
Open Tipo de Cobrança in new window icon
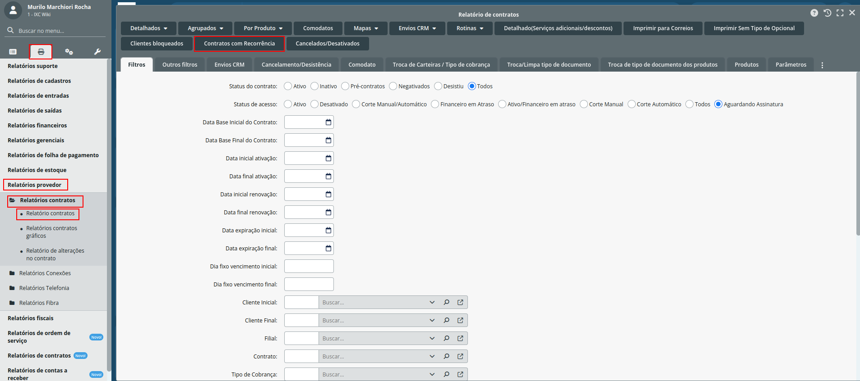(x=460, y=374)
